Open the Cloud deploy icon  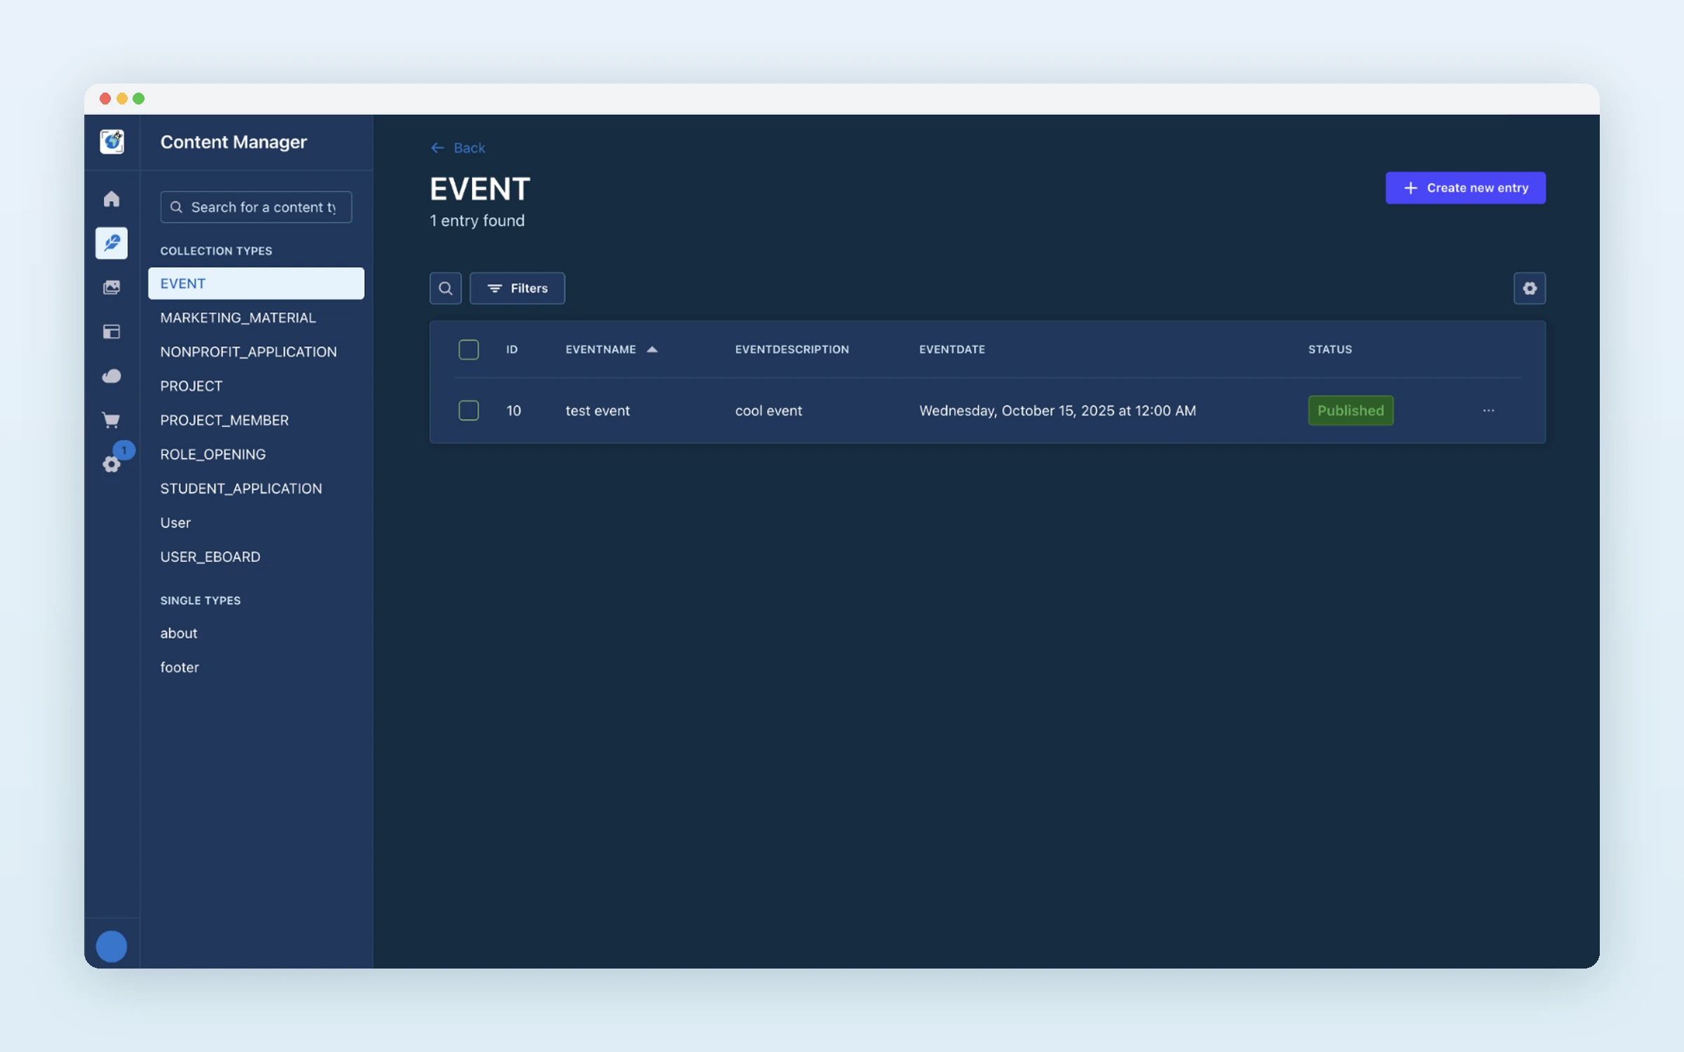[112, 376]
